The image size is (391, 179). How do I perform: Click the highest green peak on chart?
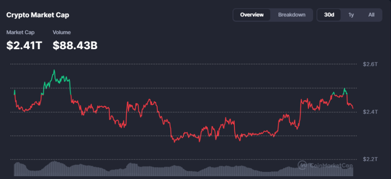(x=54, y=70)
